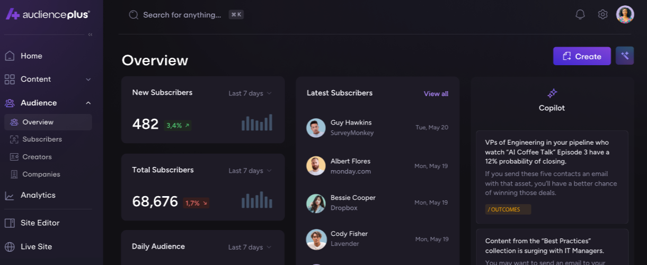The width and height of the screenshot is (647, 265).
Task: Open Daily Audience Last 7 days dropdown
Action: pyautogui.click(x=250, y=247)
